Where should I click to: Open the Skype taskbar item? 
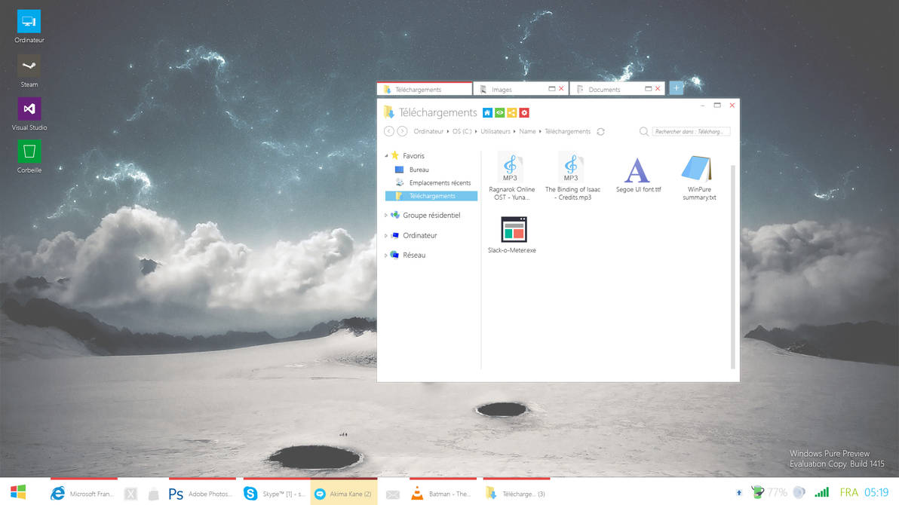point(276,493)
